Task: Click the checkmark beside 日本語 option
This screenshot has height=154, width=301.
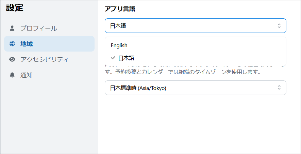Action: pyautogui.click(x=113, y=58)
